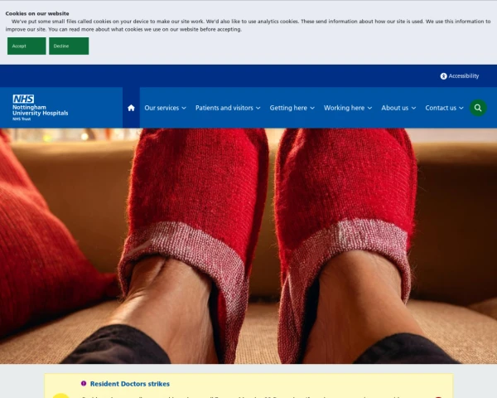Select Working here in the navigation
This screenshot has height=398, width=497.
344,108
